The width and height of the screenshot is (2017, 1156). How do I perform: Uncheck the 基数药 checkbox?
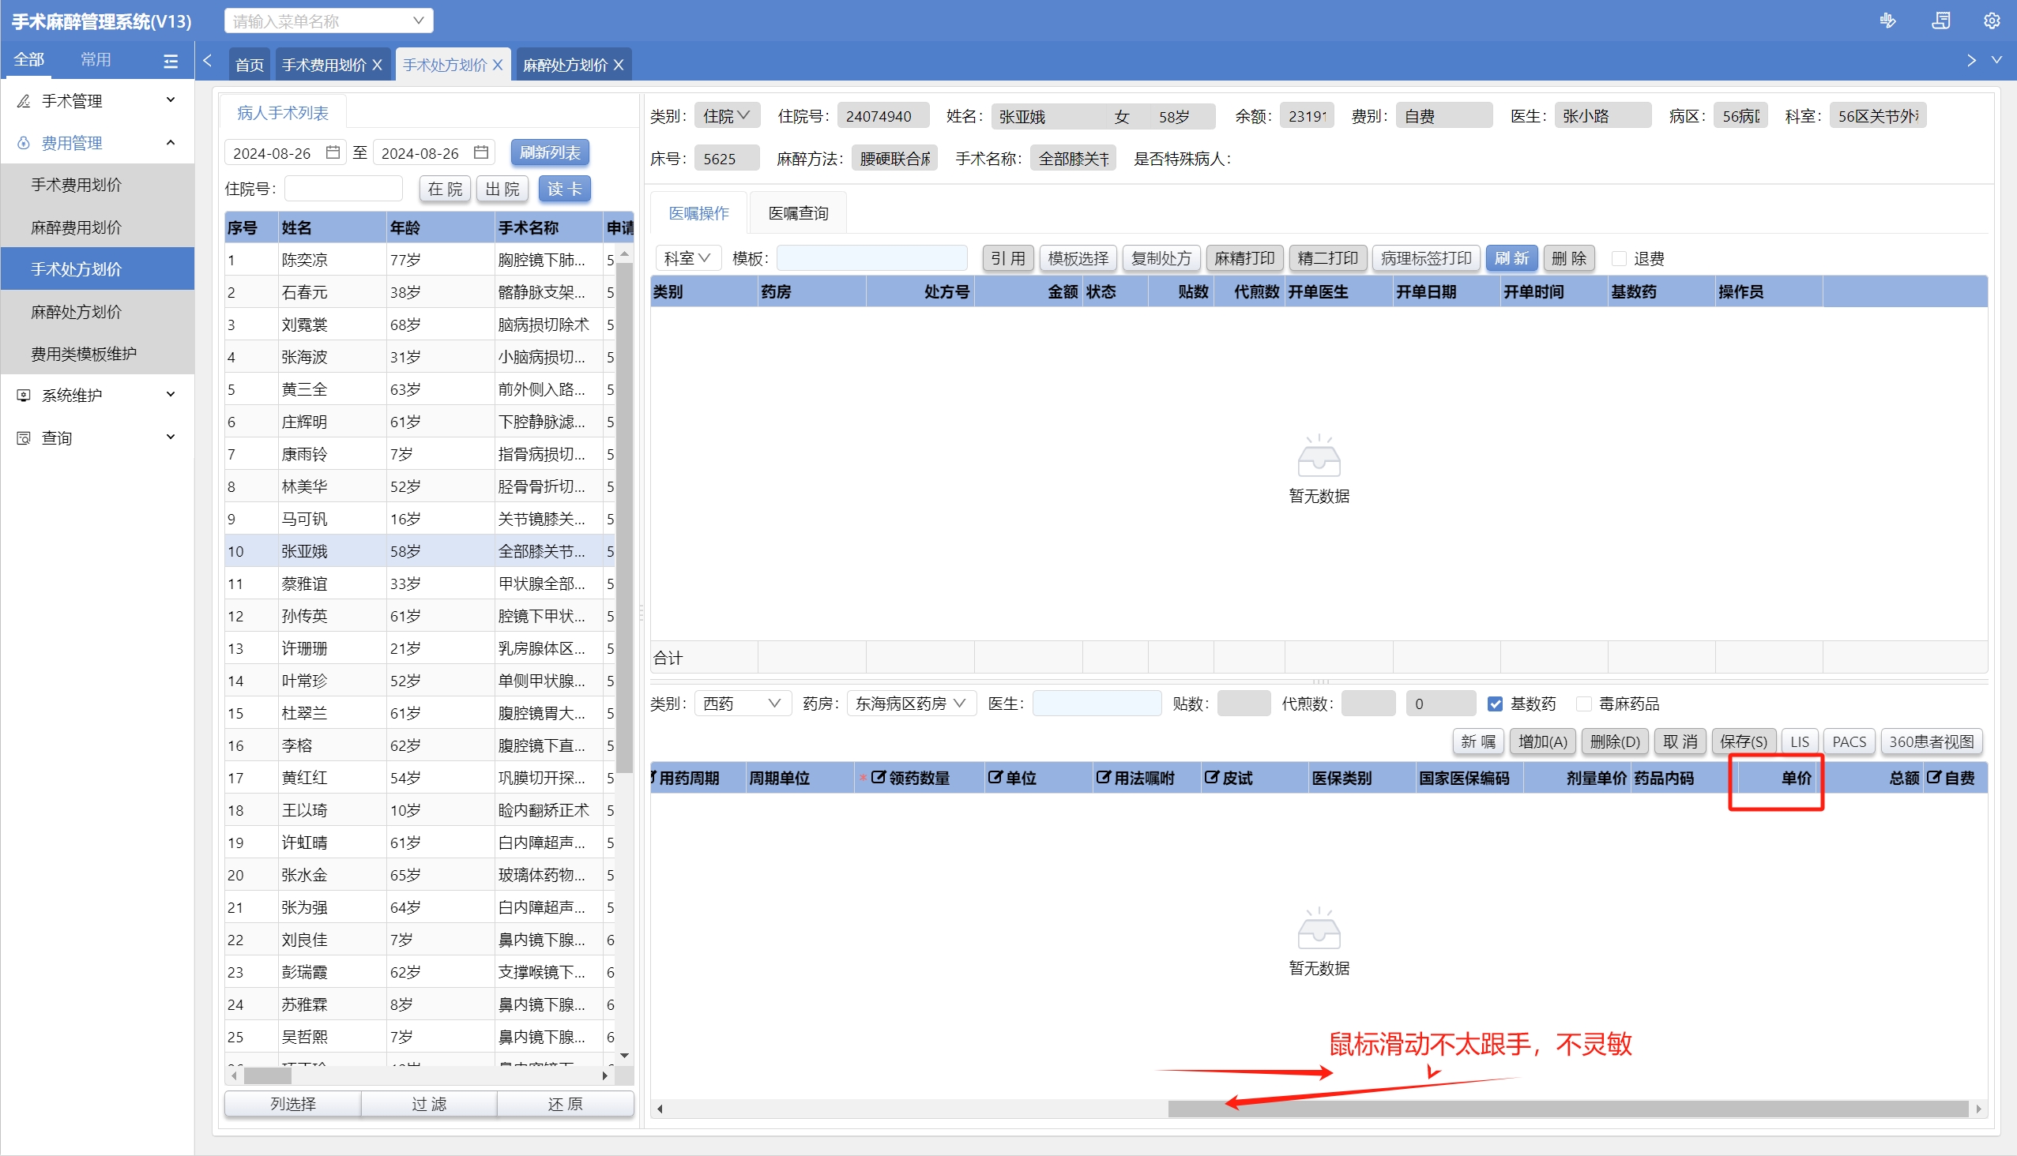tap(1495, 704)
